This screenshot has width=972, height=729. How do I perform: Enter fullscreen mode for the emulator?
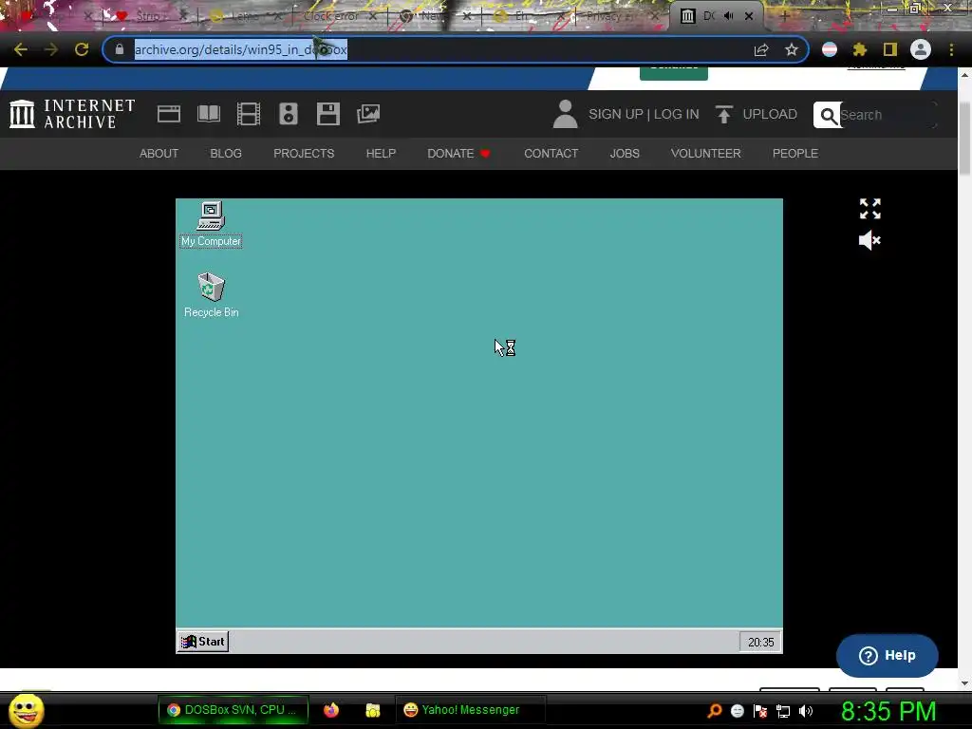click(869, 209)
